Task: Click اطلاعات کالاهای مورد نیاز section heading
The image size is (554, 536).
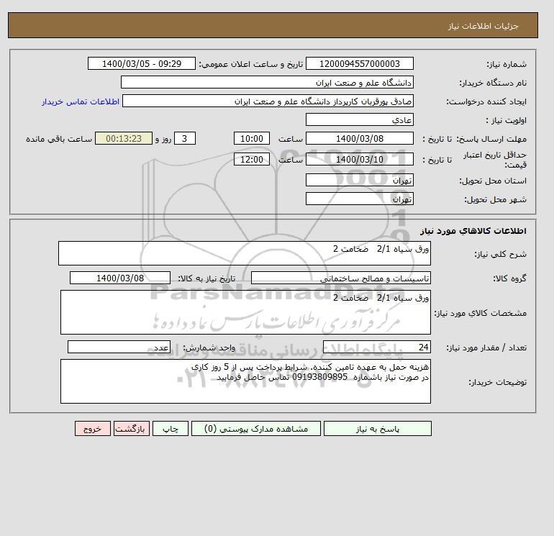Action: [473, 231]
